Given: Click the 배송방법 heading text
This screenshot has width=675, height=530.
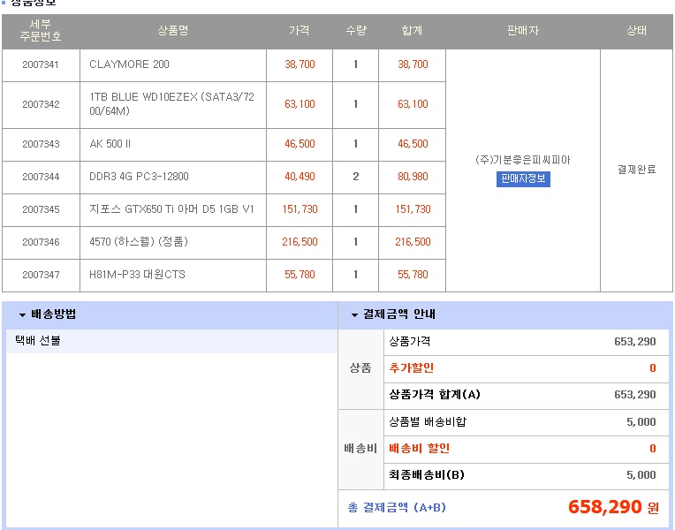Looking at the screenshot, I should tap(53, 314).
